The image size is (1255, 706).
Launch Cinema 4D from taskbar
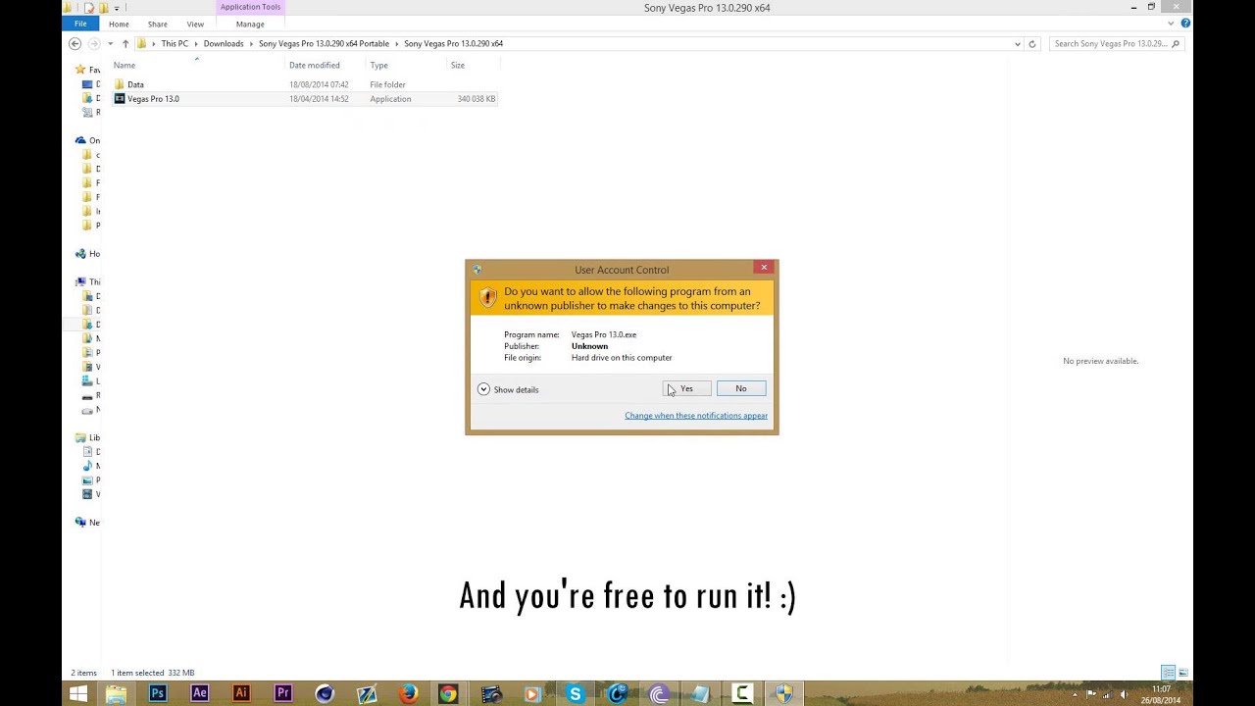tap(325, 694)
